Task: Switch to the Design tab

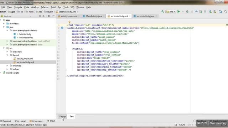Action: (63, 117)
